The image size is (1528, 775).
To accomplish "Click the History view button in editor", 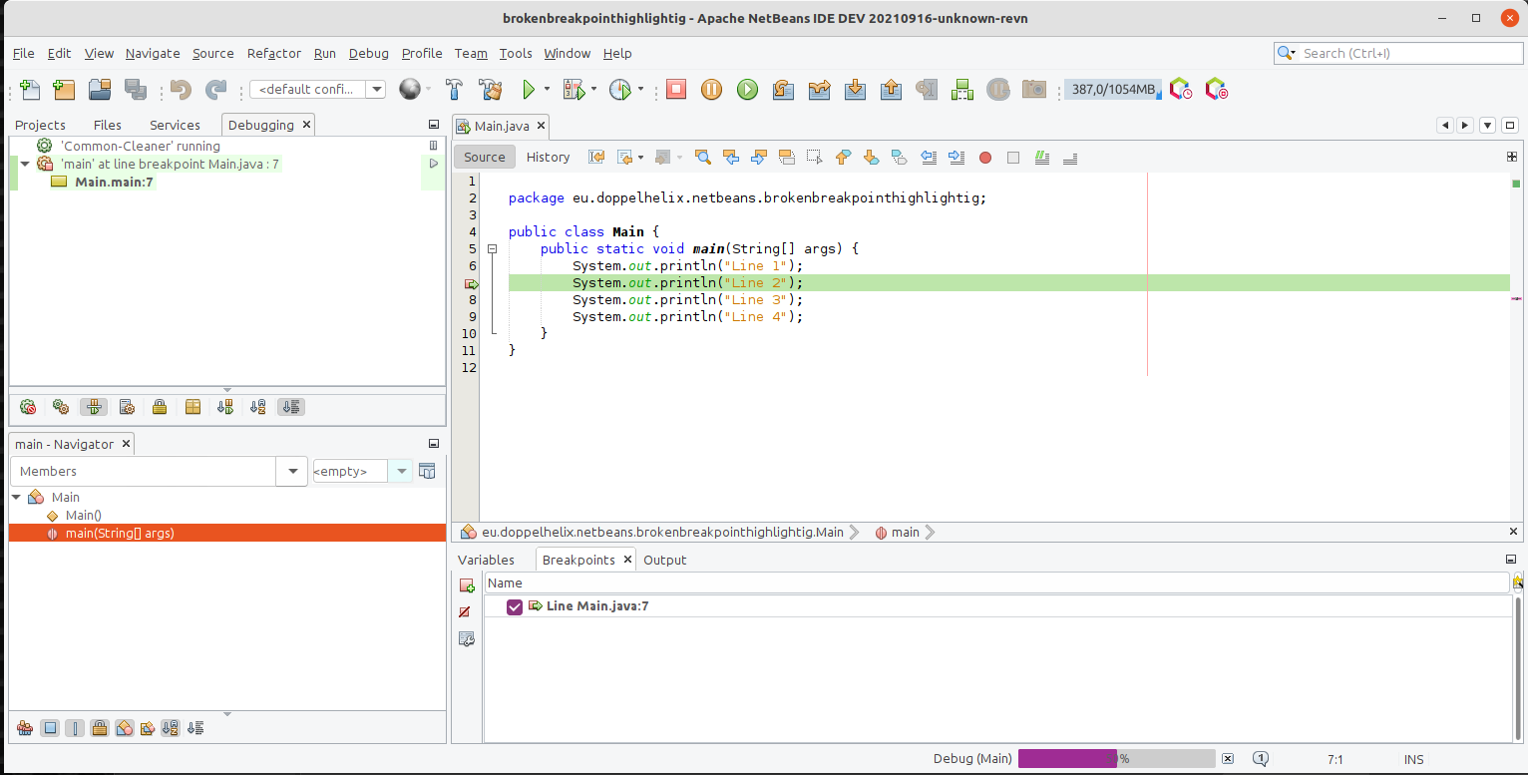I will (548, 157).
